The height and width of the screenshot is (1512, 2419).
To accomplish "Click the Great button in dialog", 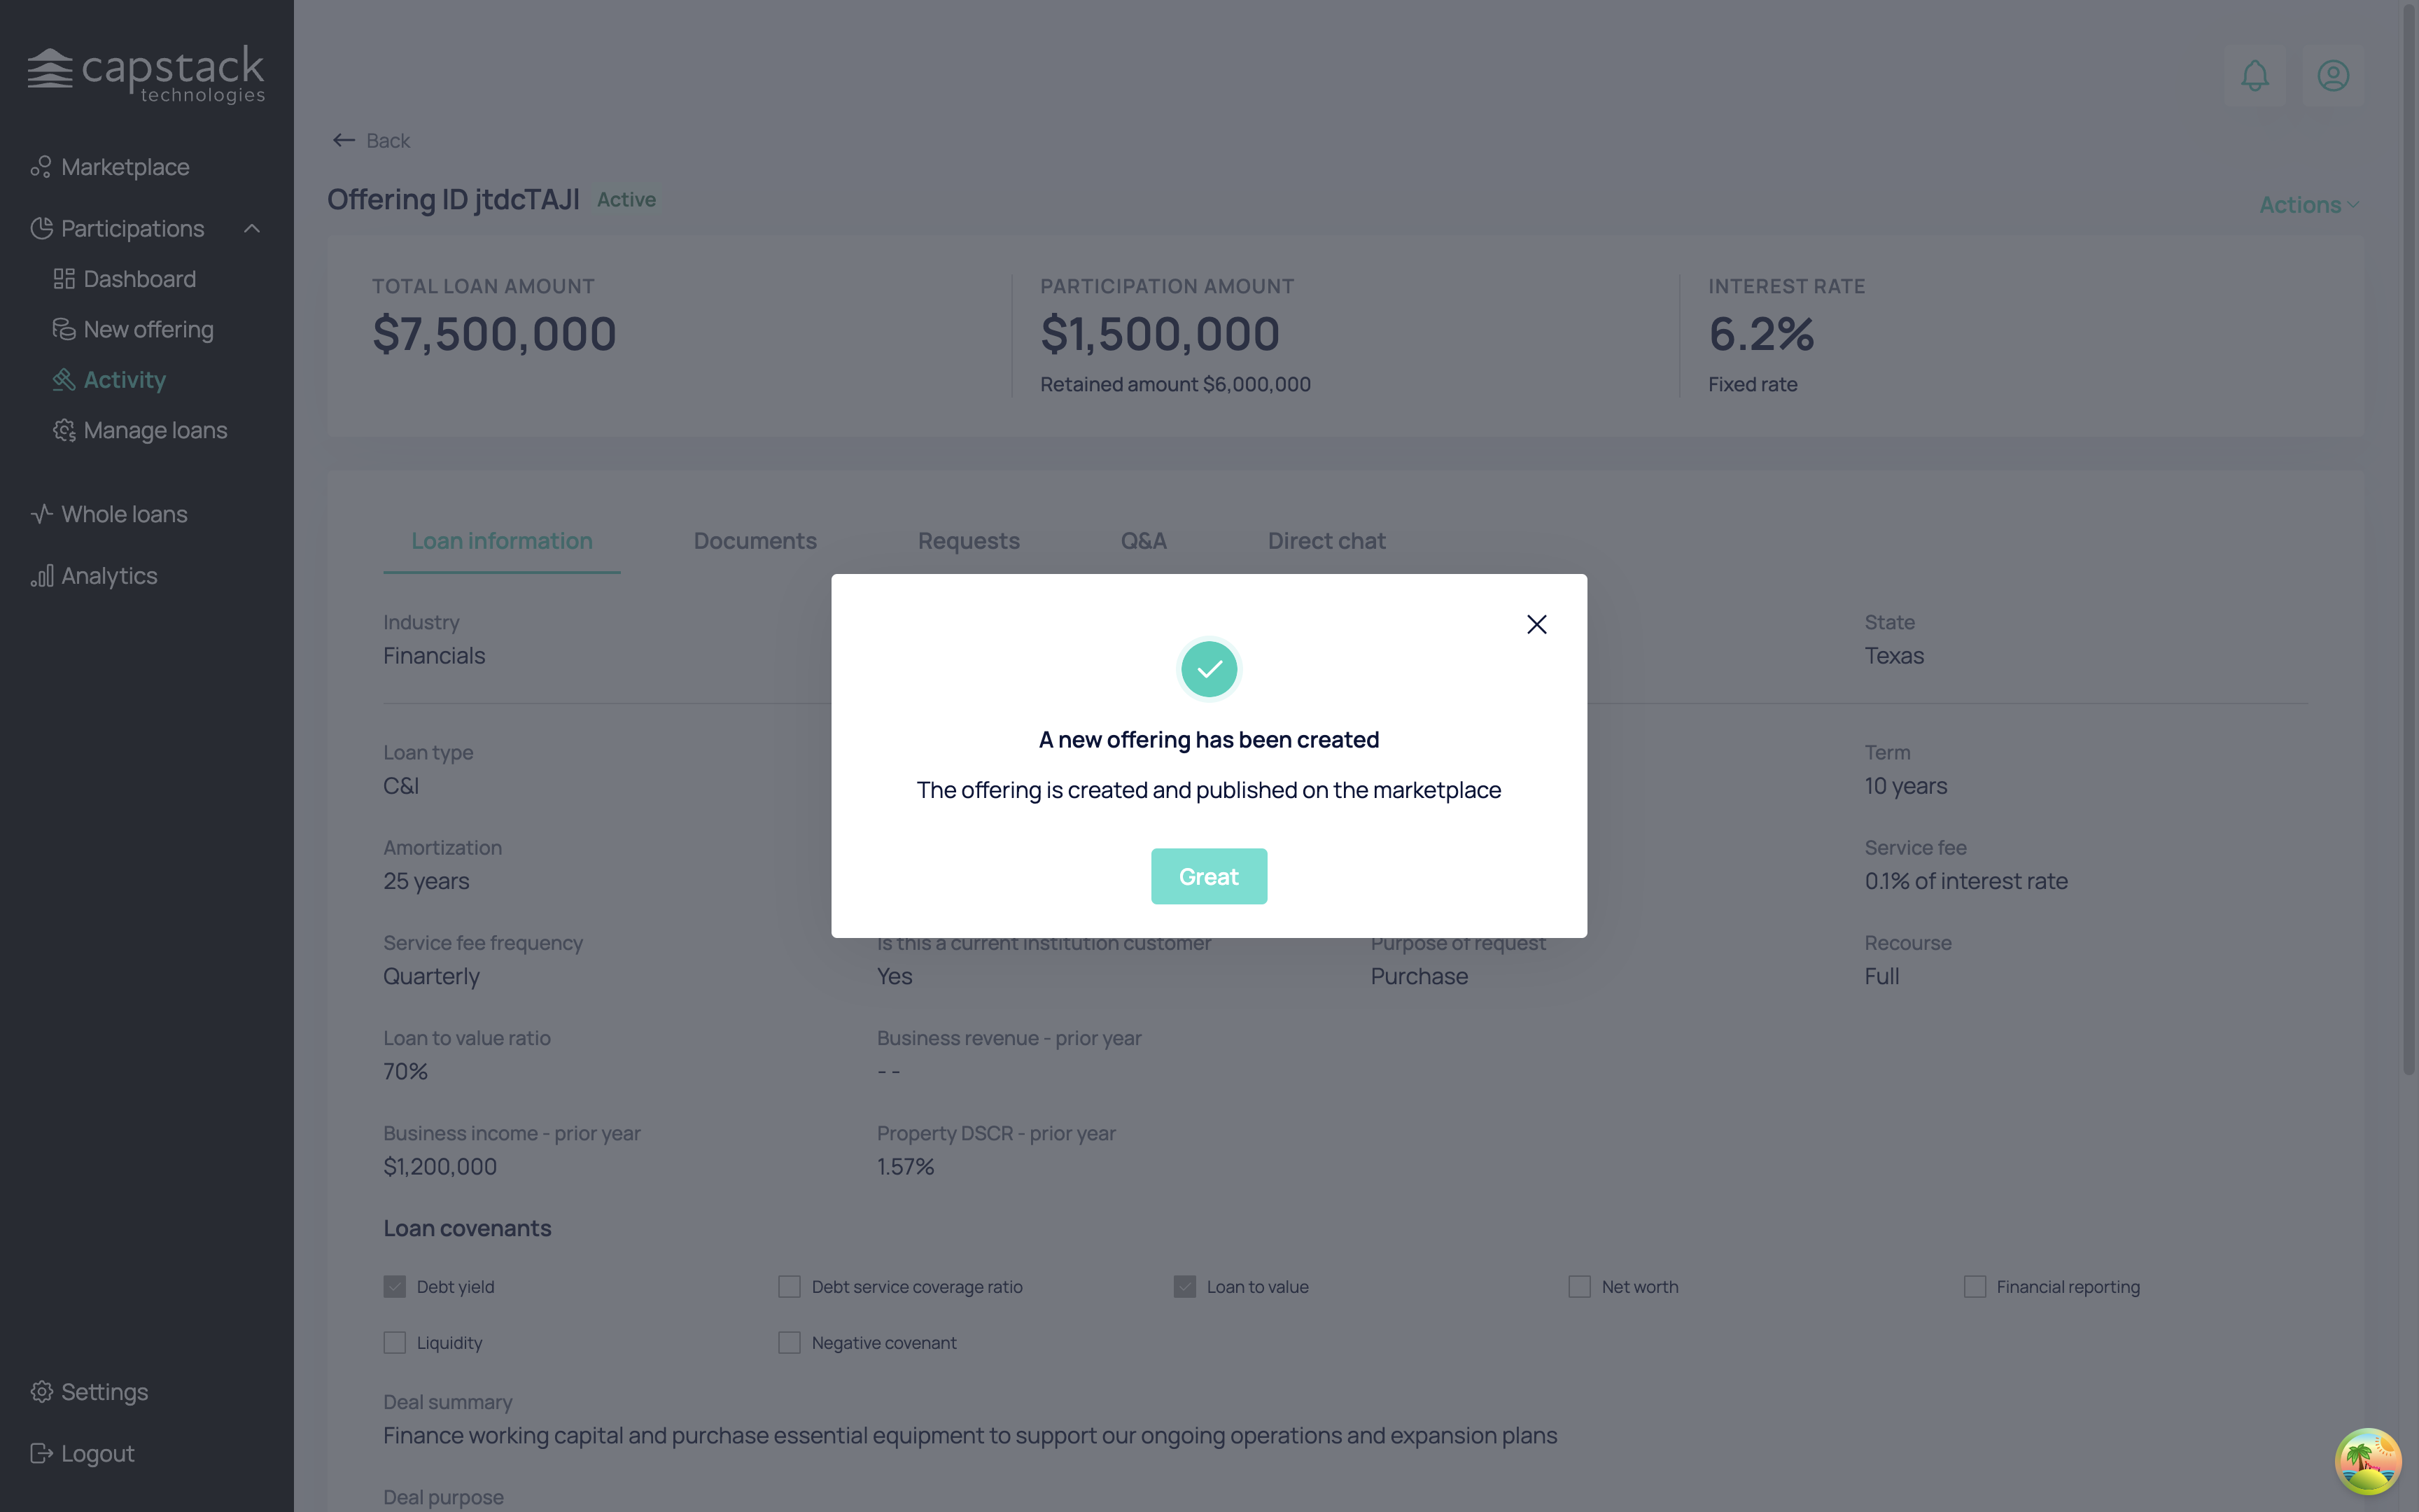I will [1209, 876].
